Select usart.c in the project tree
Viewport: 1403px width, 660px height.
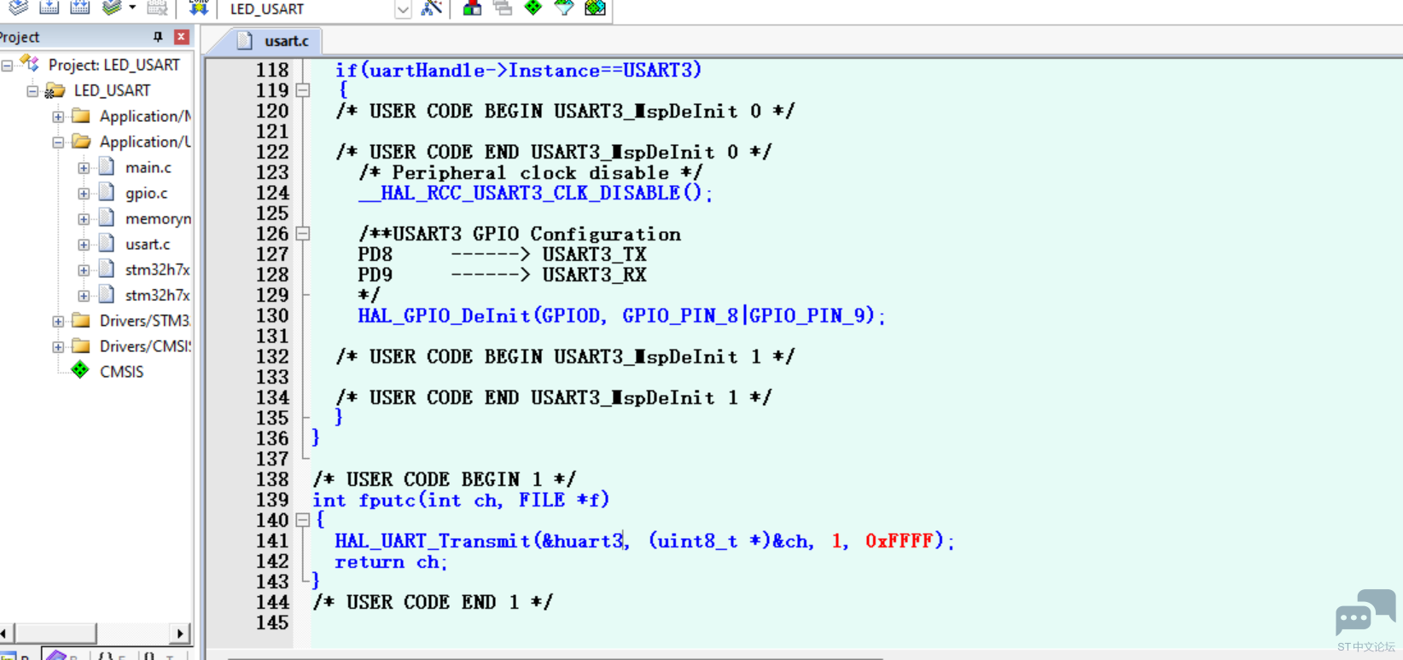(x=148, y=244)
